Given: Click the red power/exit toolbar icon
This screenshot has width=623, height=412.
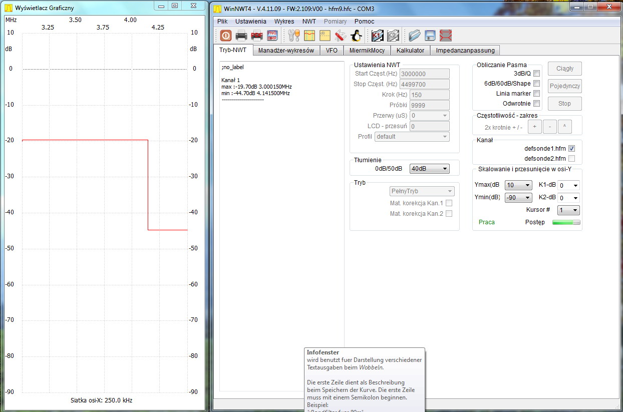Looking at the screenshot, I should pyautogui.click(x=225, y=36).
